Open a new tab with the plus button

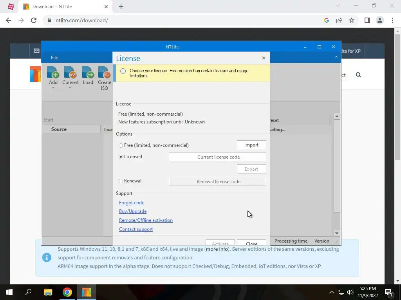(121, 7)
